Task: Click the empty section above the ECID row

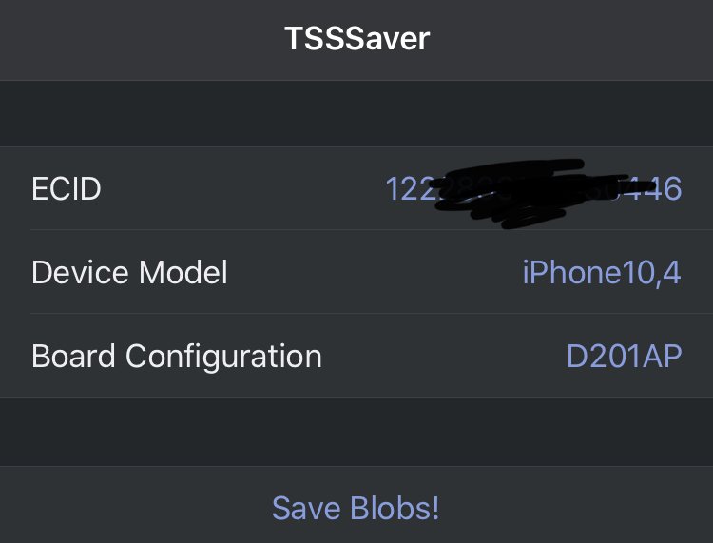Action: tap(356, 114)
